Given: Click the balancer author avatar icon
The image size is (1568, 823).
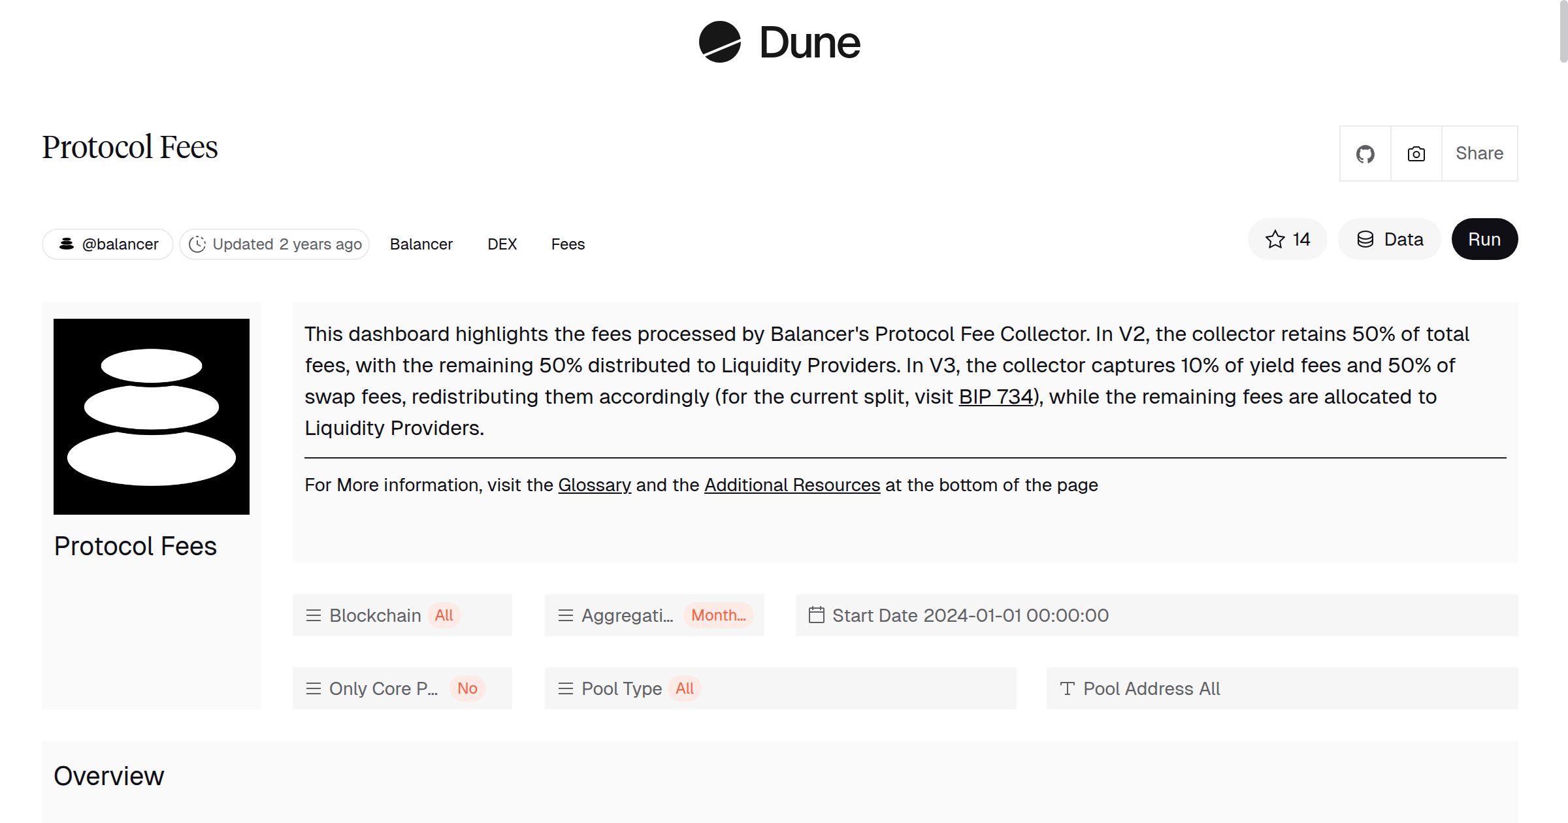Looking at the screenshot, I should [x=67, y=244].
